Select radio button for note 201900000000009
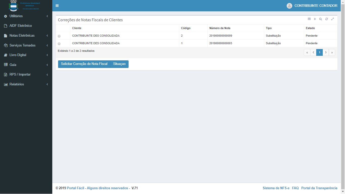 pos(59,36)
